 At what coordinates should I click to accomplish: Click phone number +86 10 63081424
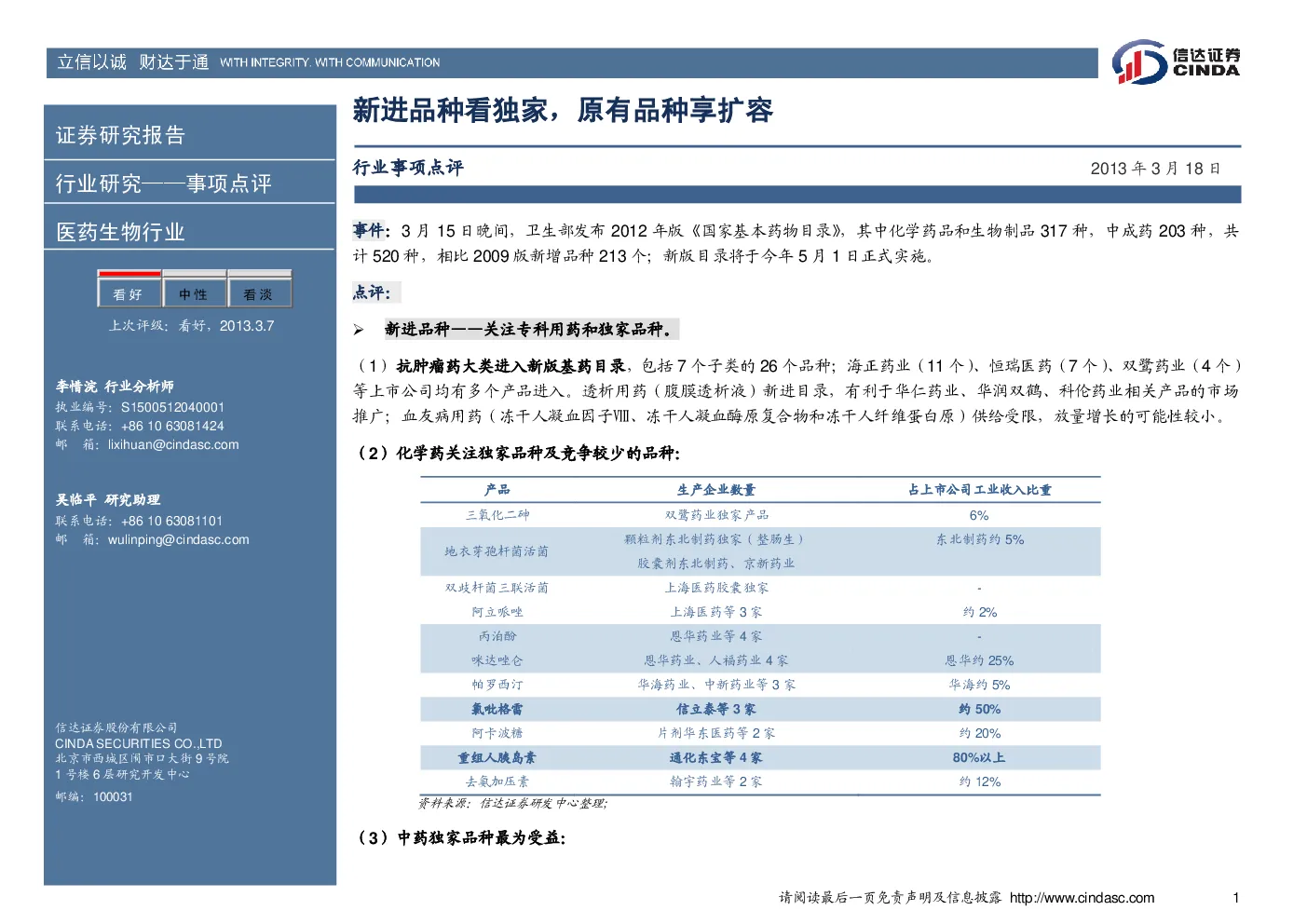tap(172, 426)
